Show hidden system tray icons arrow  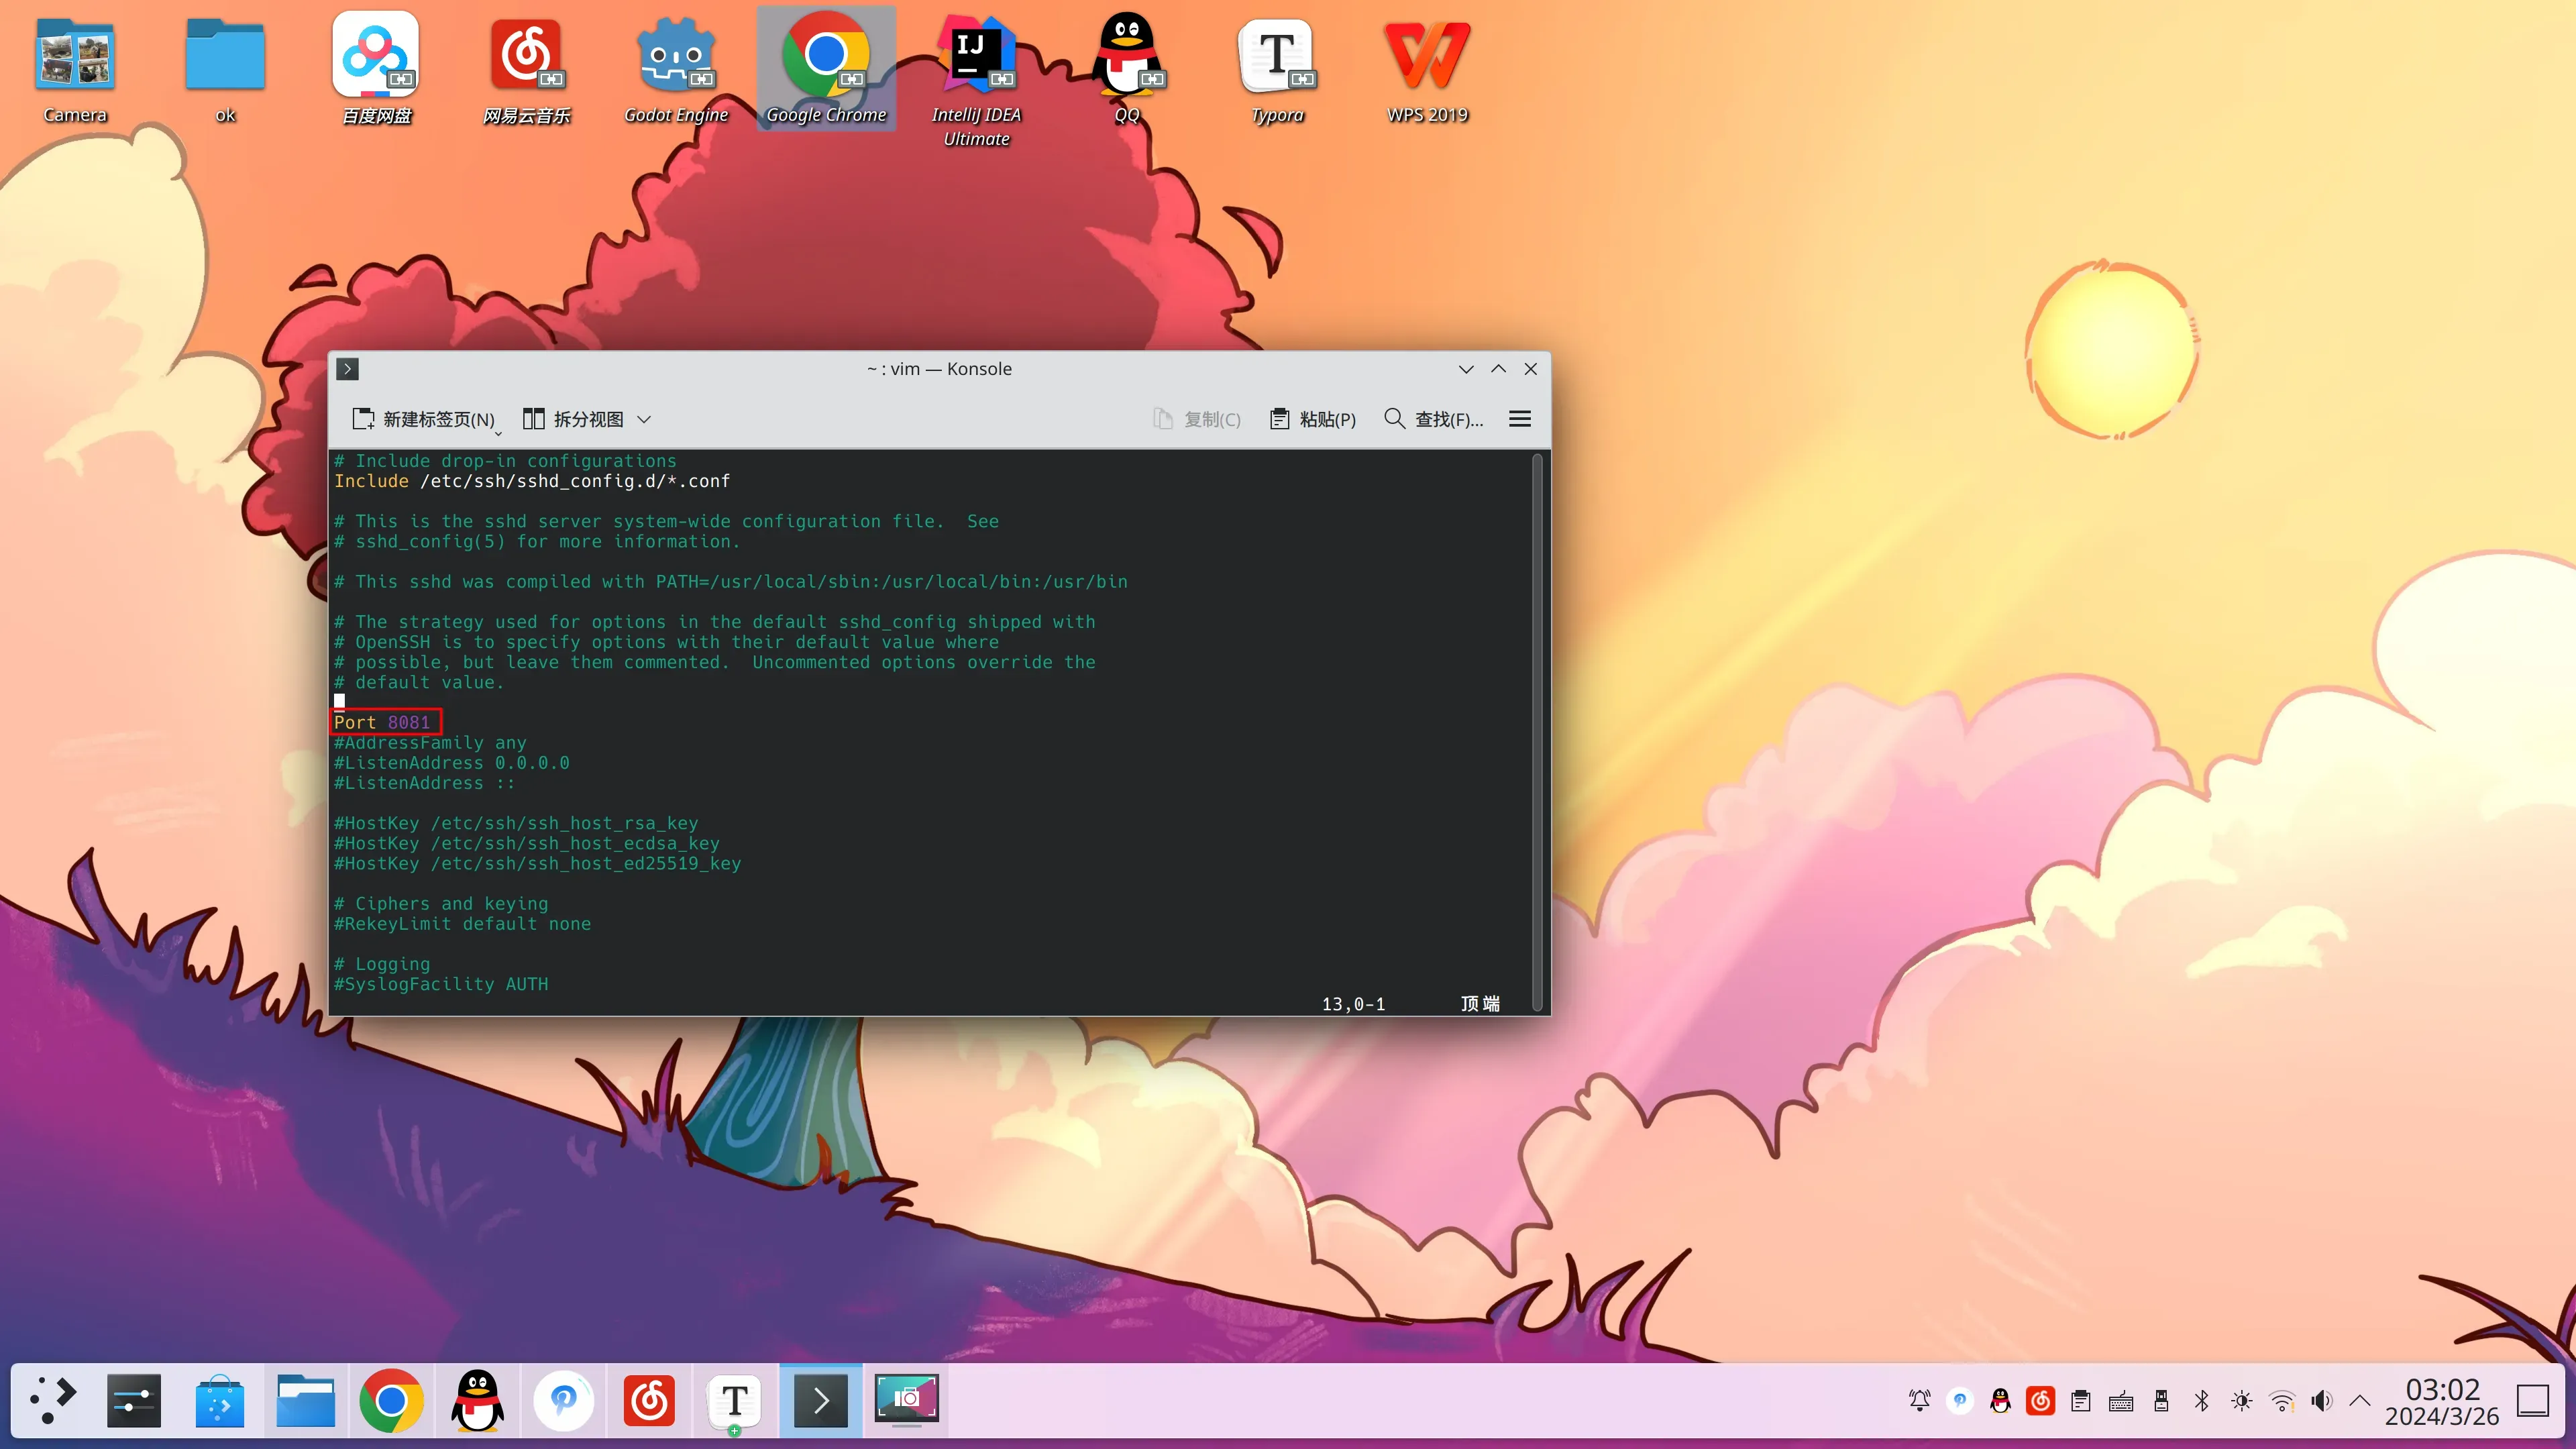tap(2359, 1400)
